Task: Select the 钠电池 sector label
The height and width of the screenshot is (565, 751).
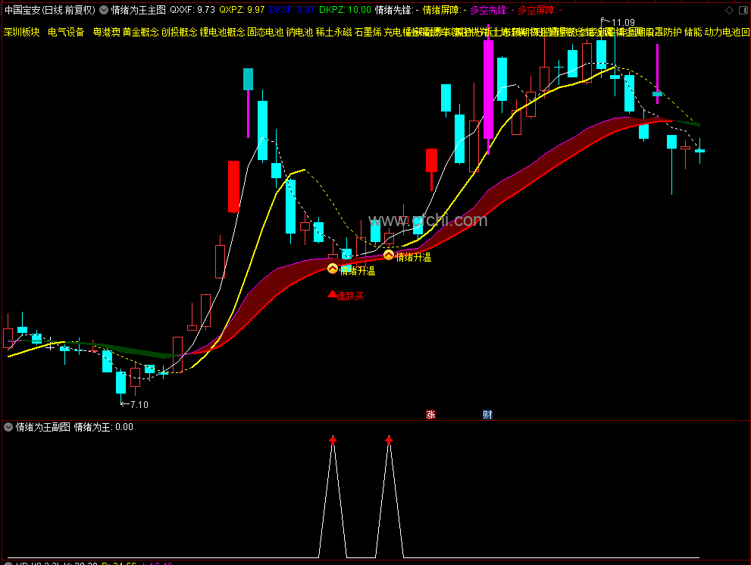Action: pyautogui.click(x=299, y=32)
